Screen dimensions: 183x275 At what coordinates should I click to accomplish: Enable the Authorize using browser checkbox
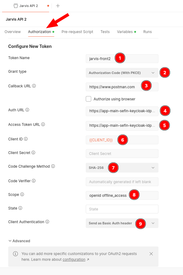click(88, 99)
